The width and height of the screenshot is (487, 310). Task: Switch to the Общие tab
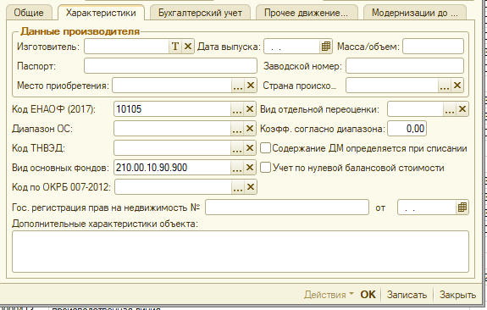point(29,13)
